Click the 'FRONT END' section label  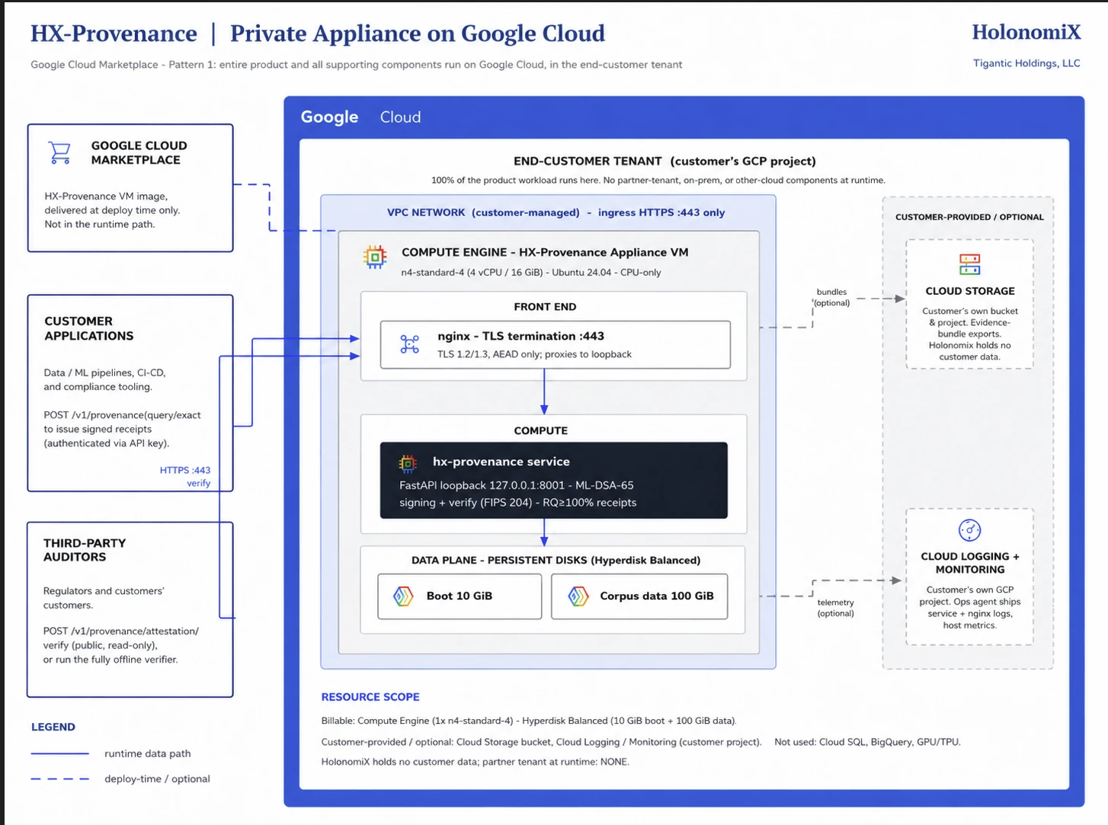coord(545,306)
